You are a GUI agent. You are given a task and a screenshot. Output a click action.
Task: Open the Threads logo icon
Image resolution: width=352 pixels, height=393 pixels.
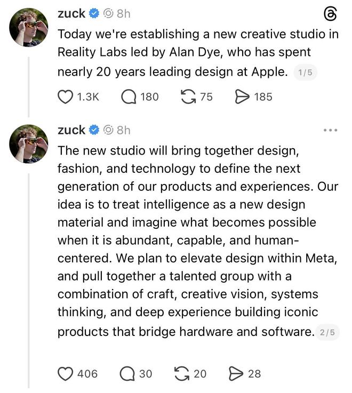pyautogui.click(x=331, y=14)
